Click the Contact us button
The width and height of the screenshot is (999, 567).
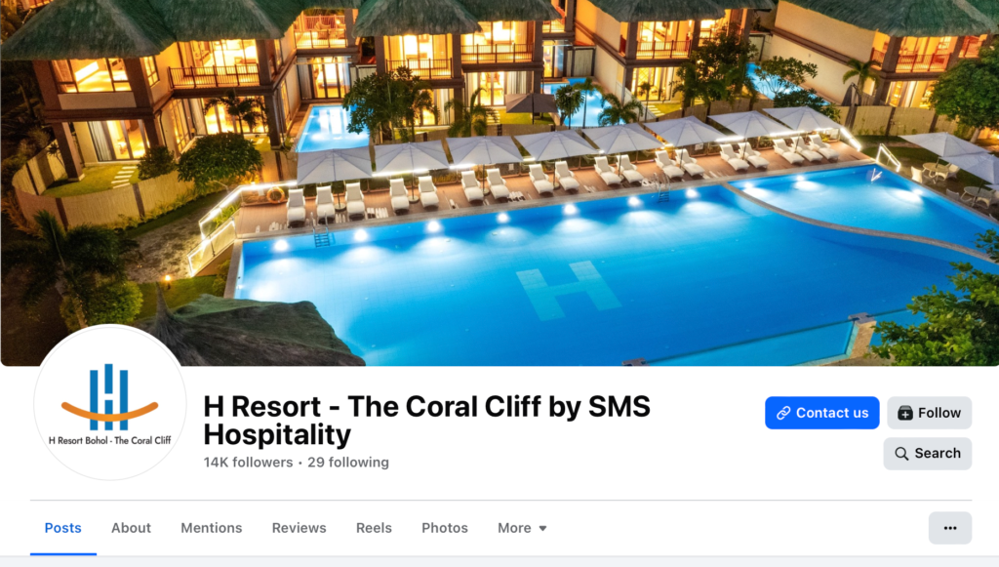click(x=821, y=413)
